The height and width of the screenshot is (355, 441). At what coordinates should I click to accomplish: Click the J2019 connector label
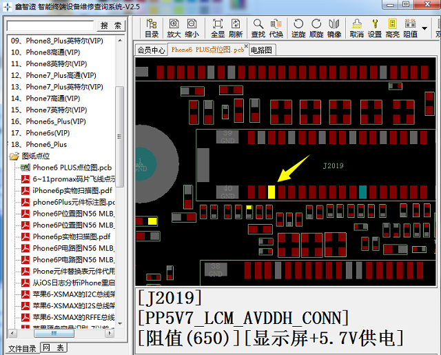(334, 165)
